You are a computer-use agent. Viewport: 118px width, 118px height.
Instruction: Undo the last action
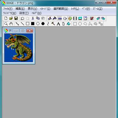(23, 18)
